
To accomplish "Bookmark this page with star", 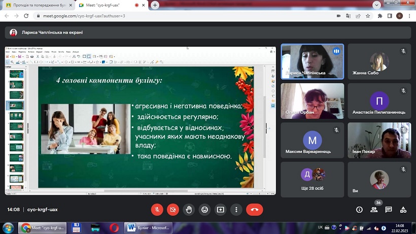I will tap(368, 16).
